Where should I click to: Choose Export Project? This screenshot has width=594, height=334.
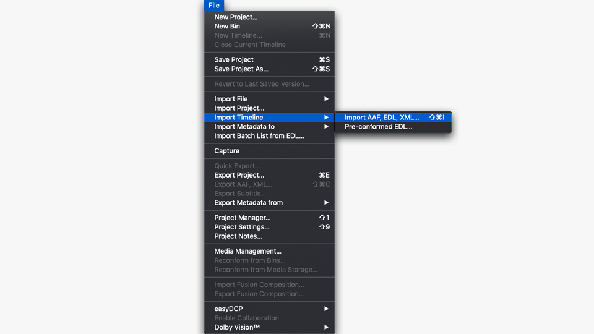tap(239, 175)
